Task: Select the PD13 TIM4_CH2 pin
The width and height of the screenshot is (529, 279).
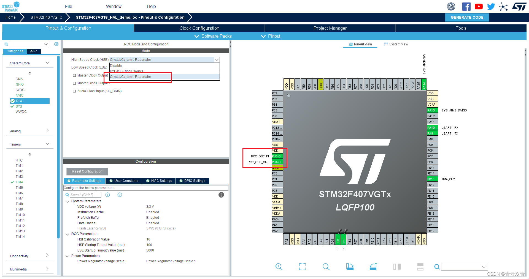Action: point(432,179)
